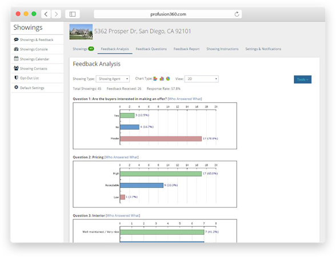Click the Showings Calendar icon
This screenshot has width=336, height=257.
pyautogui.click(x=16, y=58)
